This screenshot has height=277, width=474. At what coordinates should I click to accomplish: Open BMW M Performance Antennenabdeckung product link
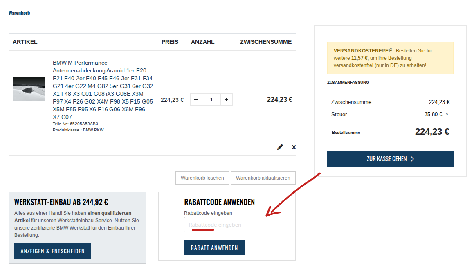[103, 90]
